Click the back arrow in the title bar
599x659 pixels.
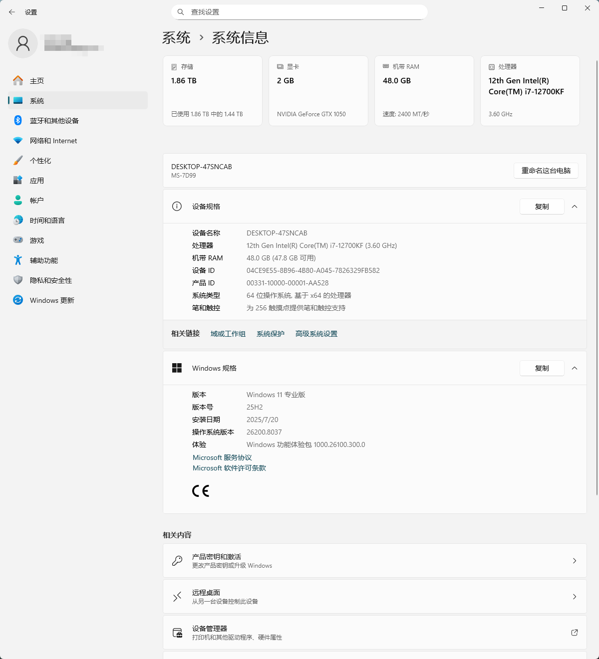click(x=12, y=12)
